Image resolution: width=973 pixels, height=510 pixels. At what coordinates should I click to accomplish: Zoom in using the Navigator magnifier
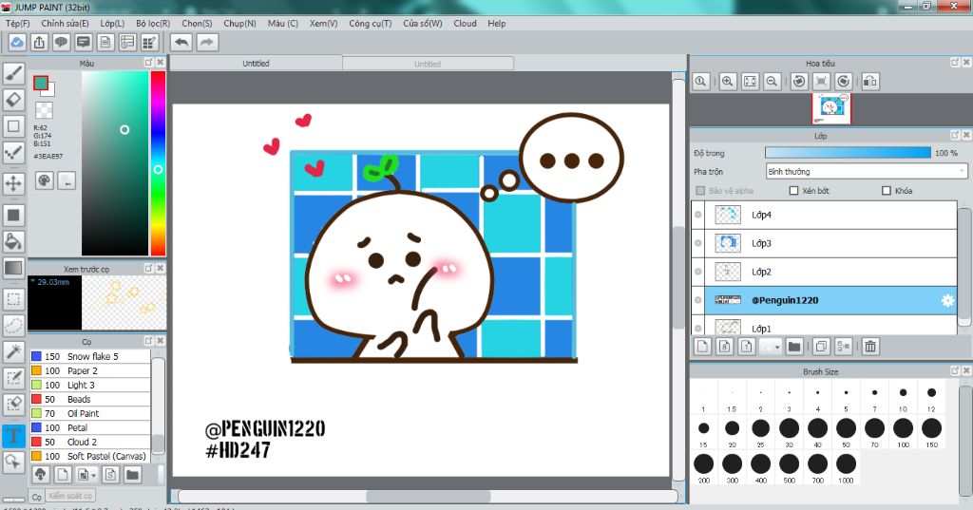click(727, 82)
